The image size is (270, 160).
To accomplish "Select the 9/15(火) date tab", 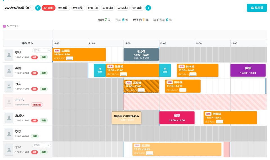I will click(93, 8).
